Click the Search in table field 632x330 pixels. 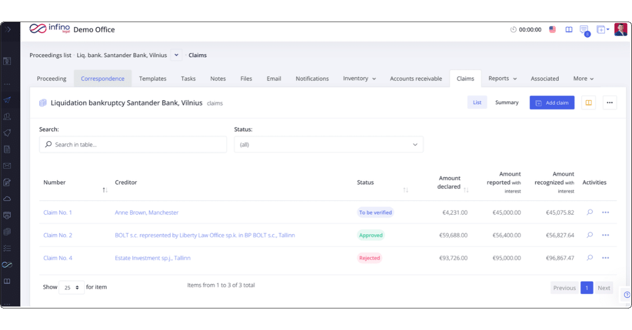pyautogui.click(x=133, y=144)
